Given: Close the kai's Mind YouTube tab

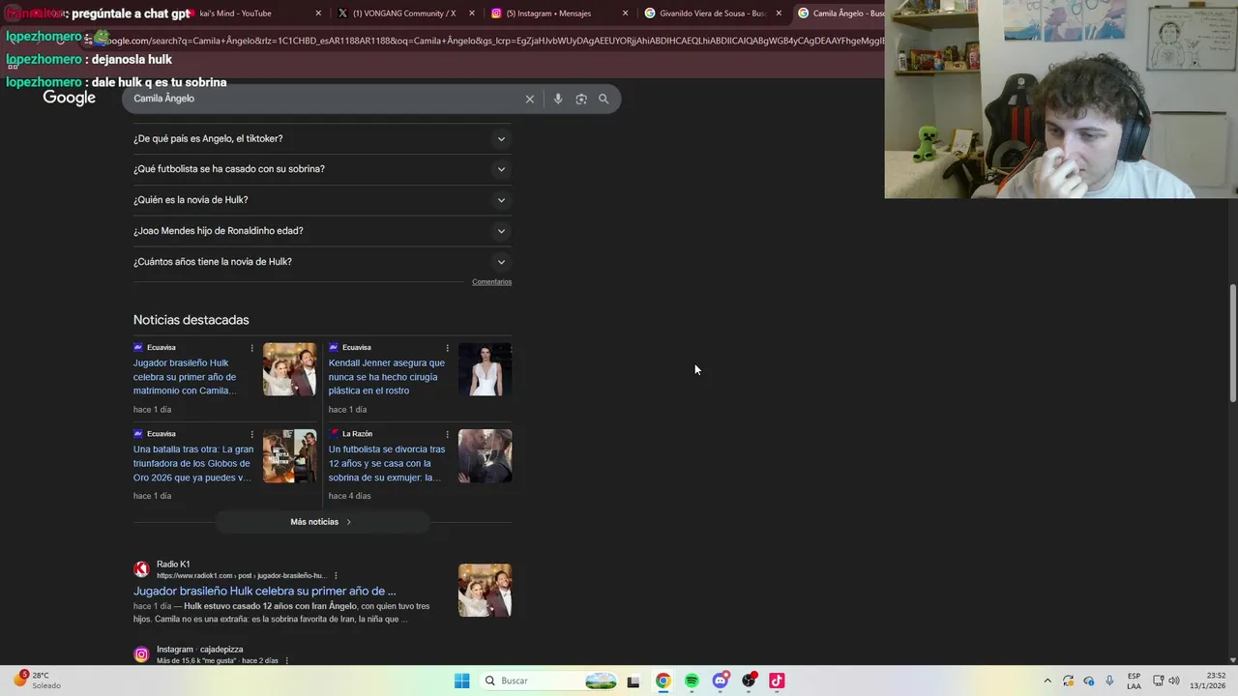Looking at the screenshot, I should (x=318, y=14).
